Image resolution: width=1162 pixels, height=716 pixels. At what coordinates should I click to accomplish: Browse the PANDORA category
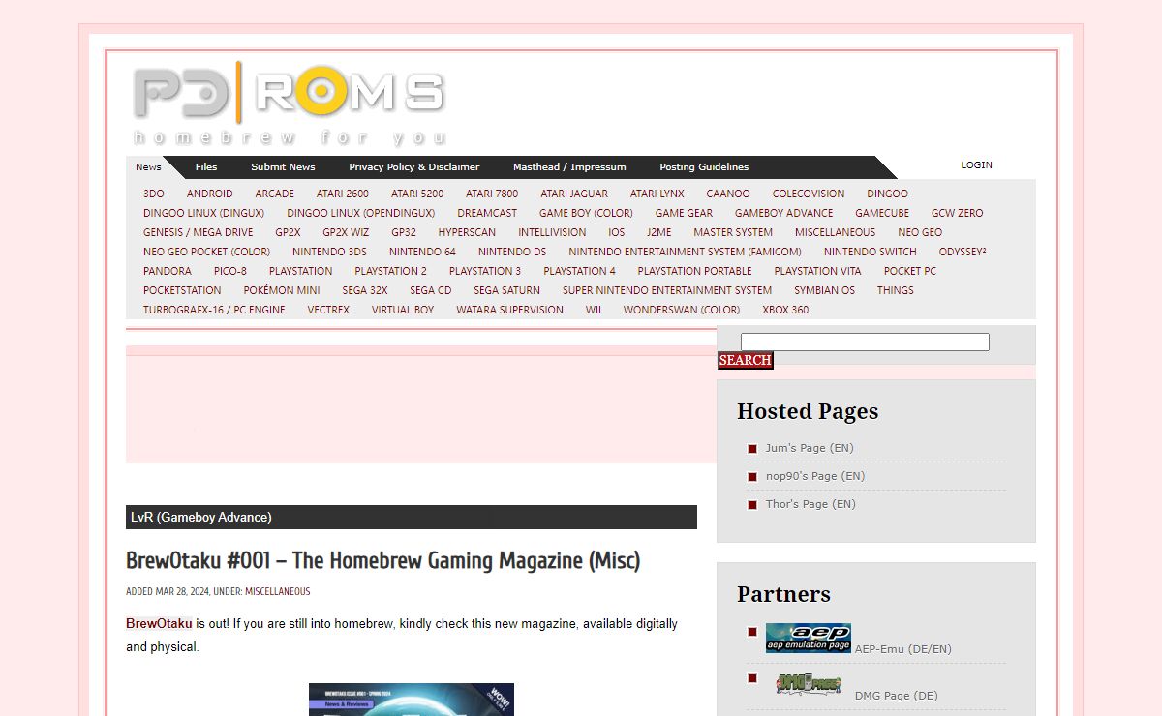168,271
